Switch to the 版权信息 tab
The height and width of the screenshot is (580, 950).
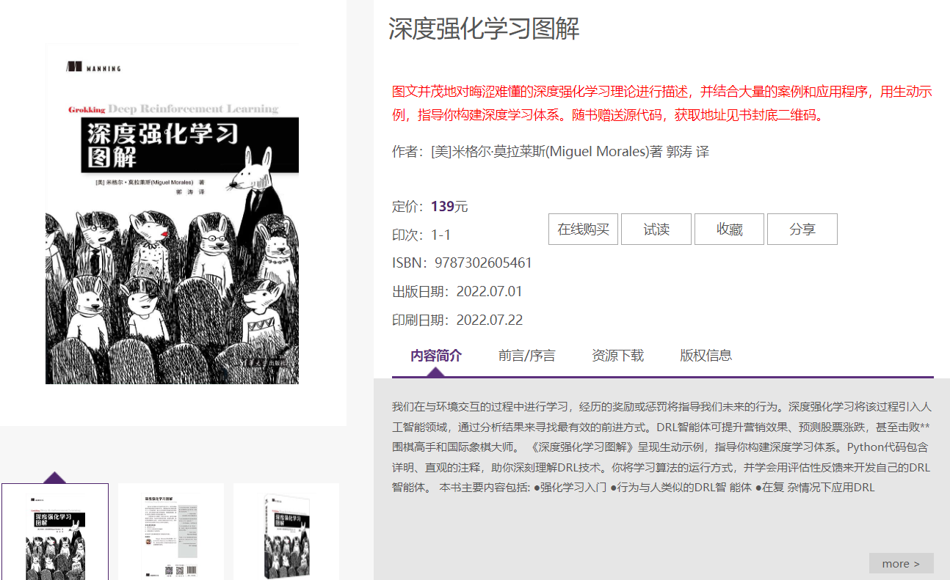click(706, 356)
